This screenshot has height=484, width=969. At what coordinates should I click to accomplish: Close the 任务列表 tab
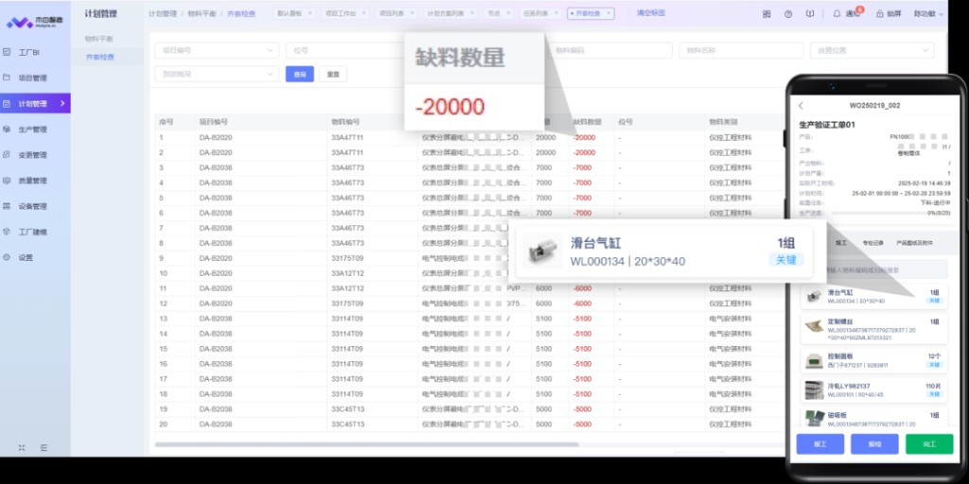[558, 13]
